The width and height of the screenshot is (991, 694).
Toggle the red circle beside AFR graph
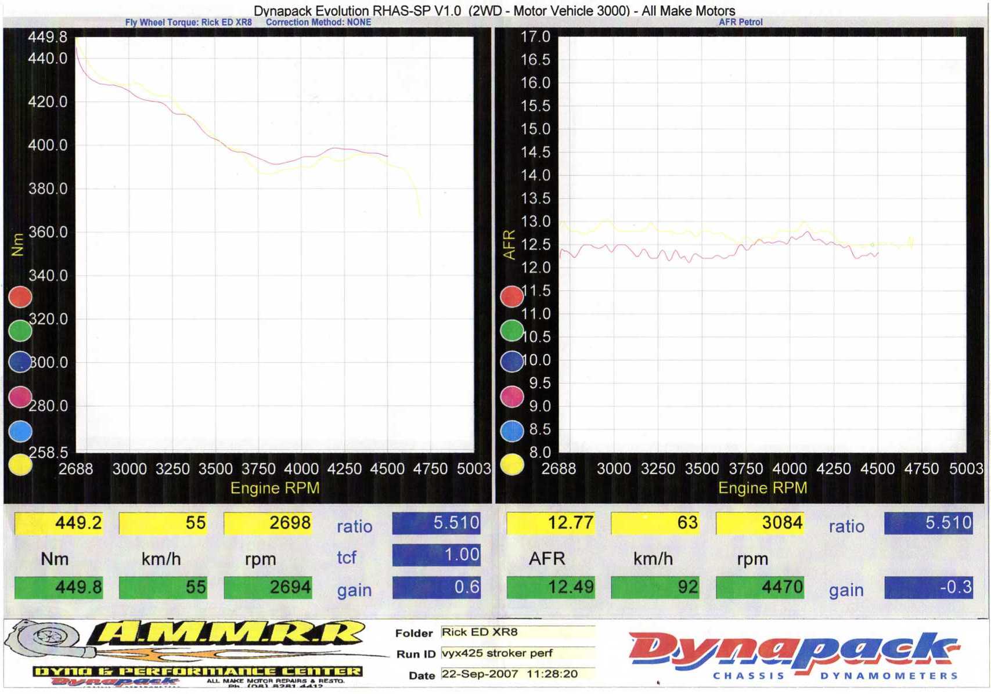pyautogui.click(x=511, y=296)
